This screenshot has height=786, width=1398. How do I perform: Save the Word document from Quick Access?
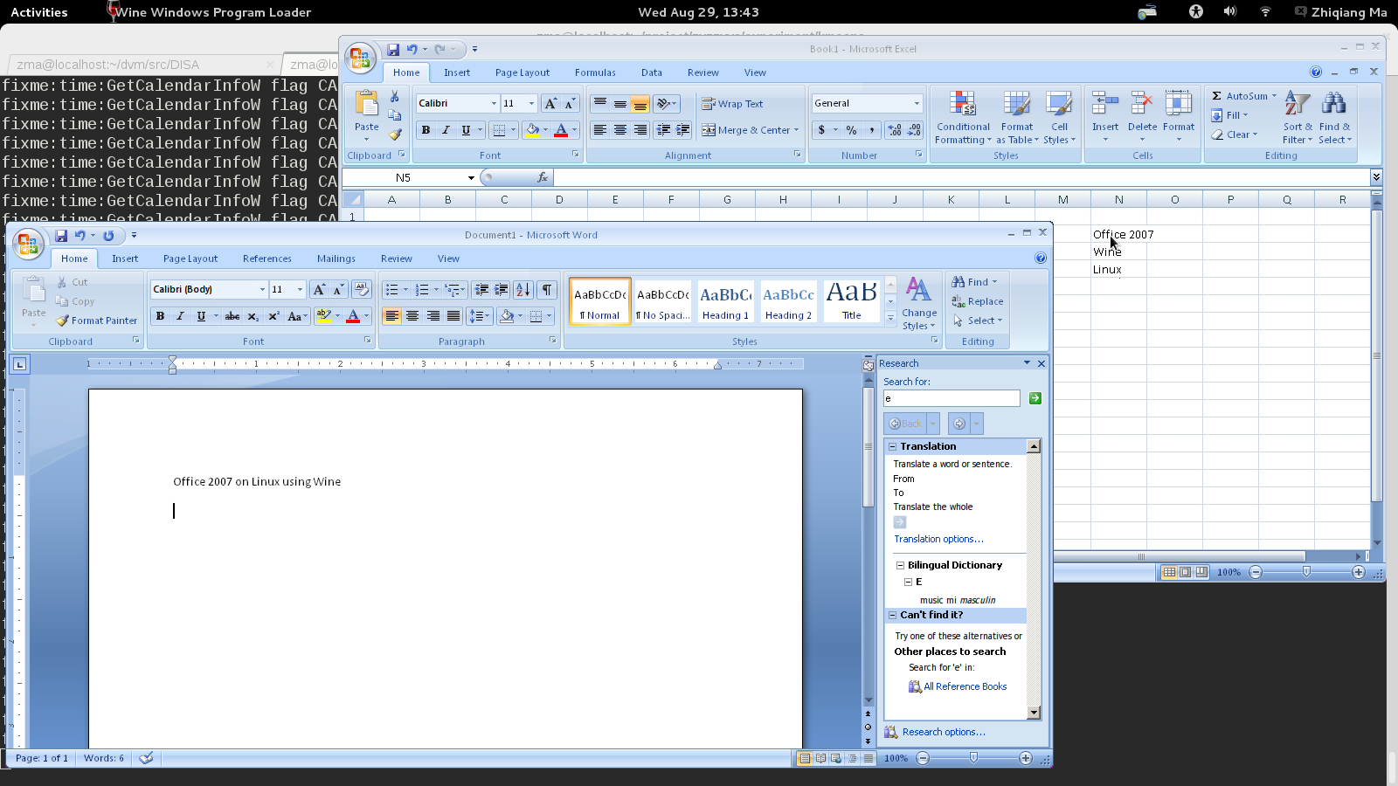tap(61, 236)
